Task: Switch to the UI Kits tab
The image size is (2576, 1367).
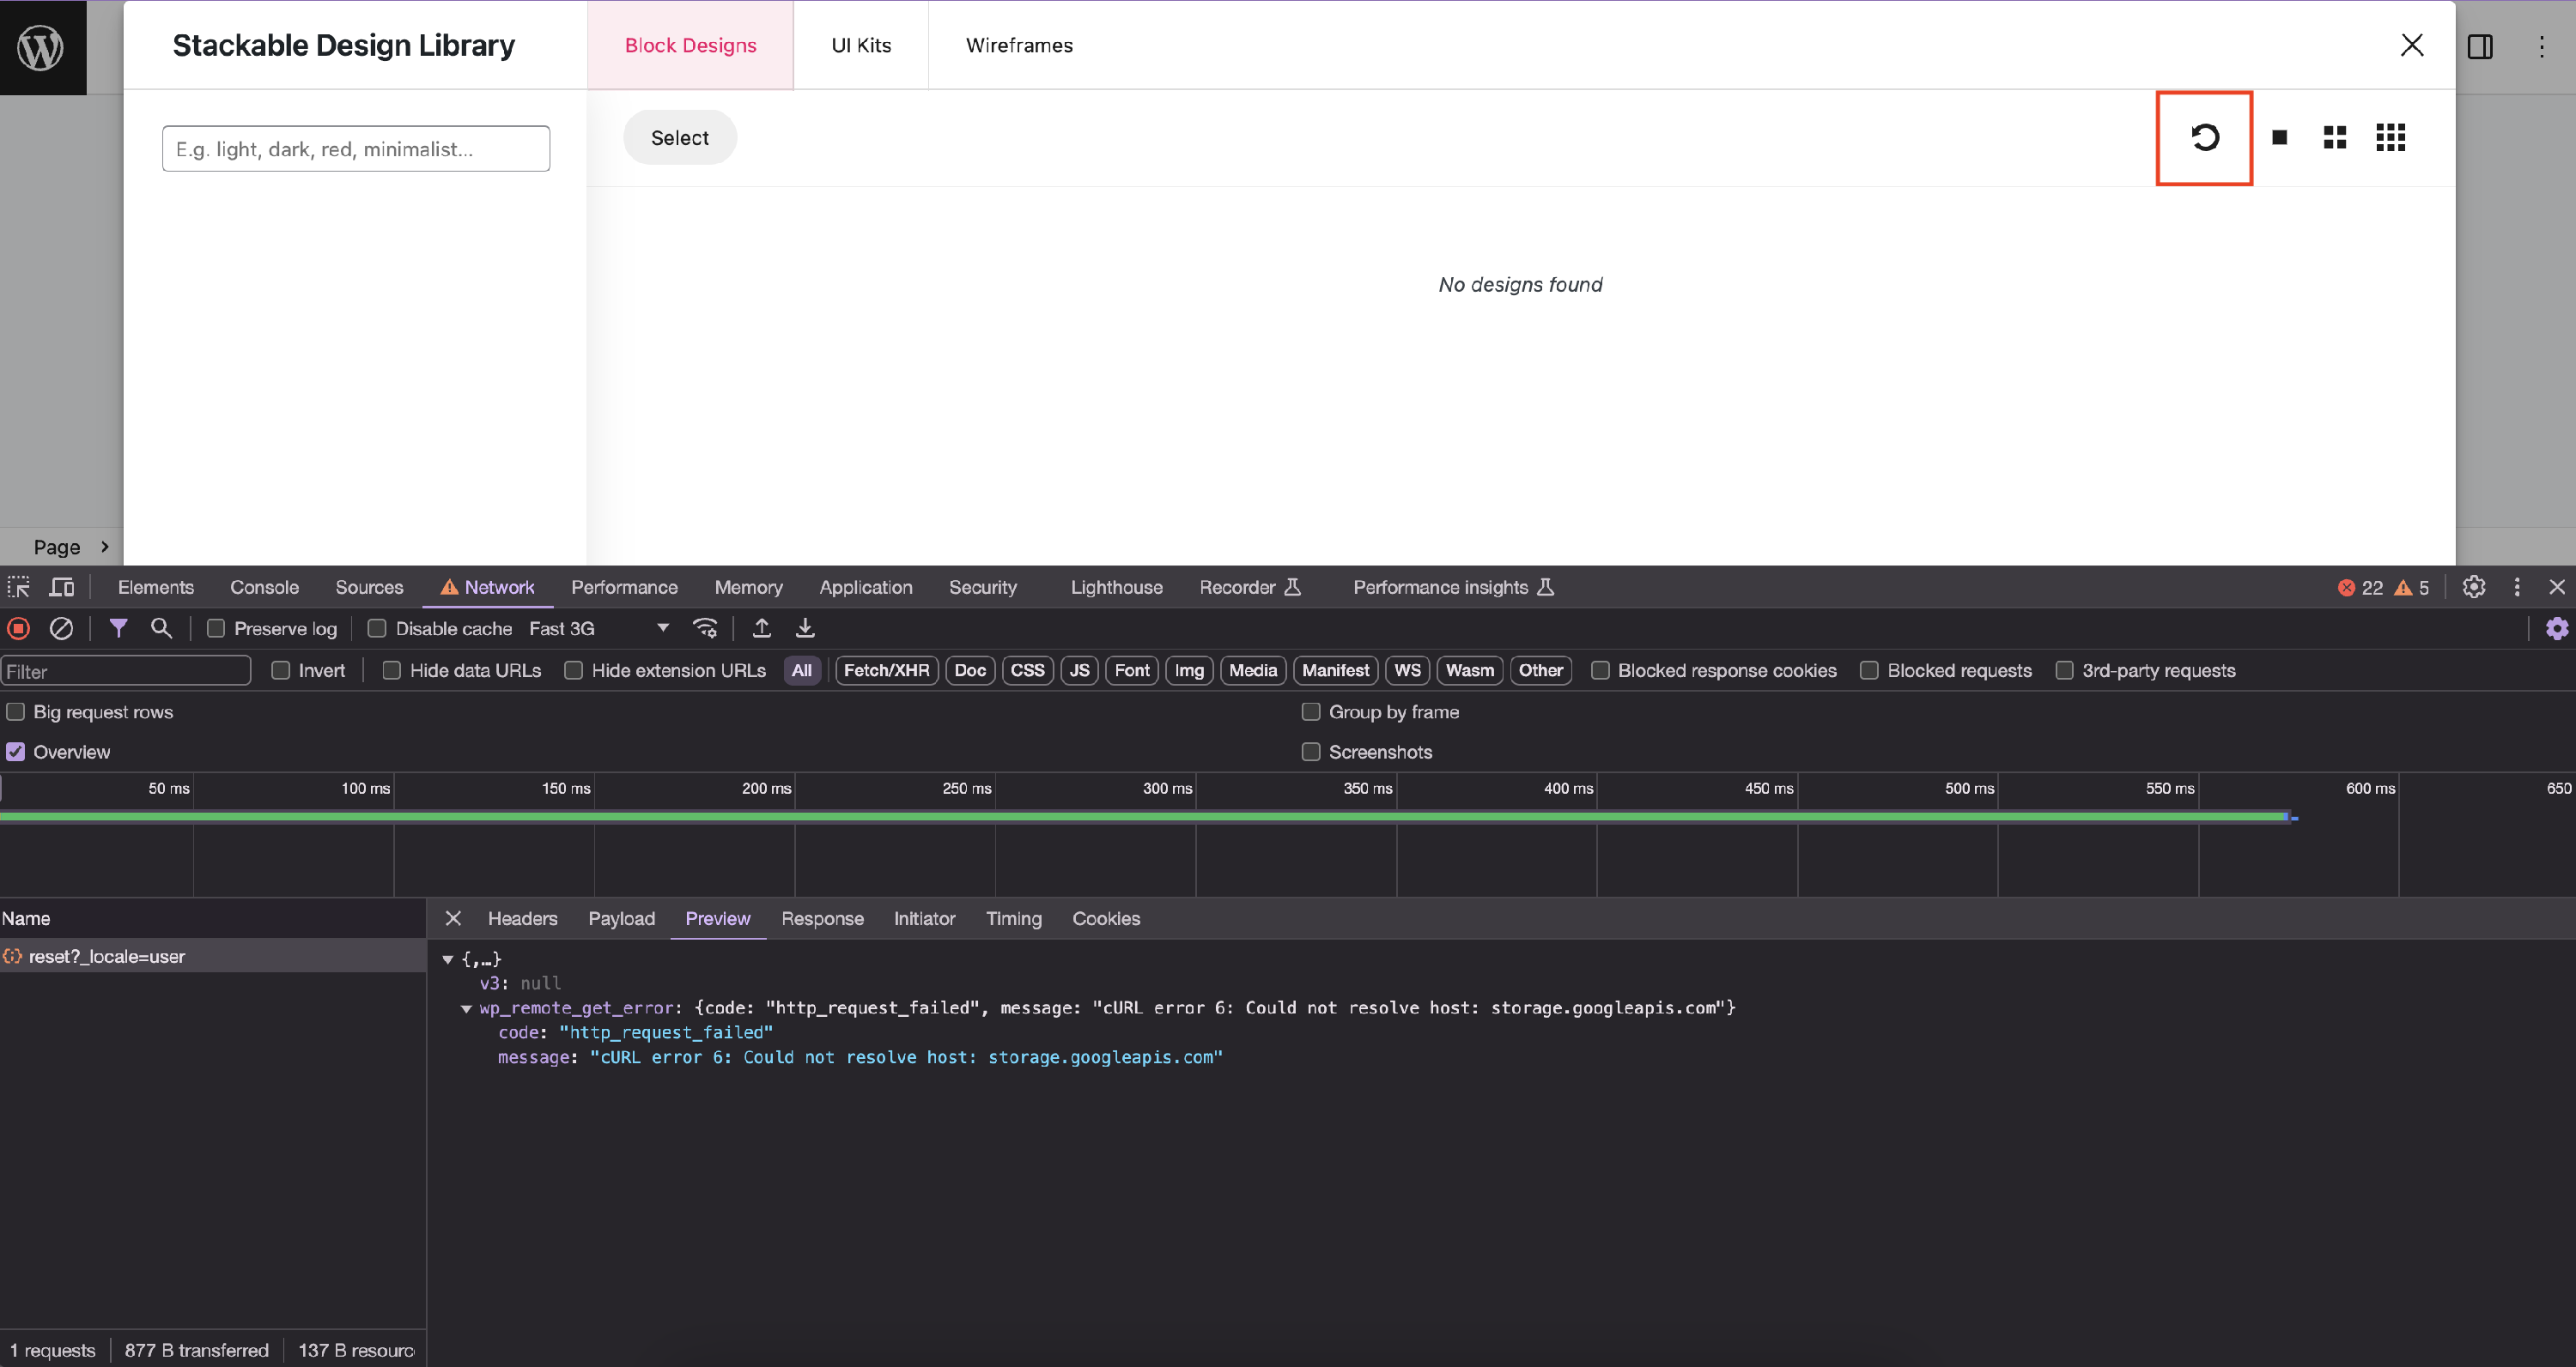Action: 860,45
